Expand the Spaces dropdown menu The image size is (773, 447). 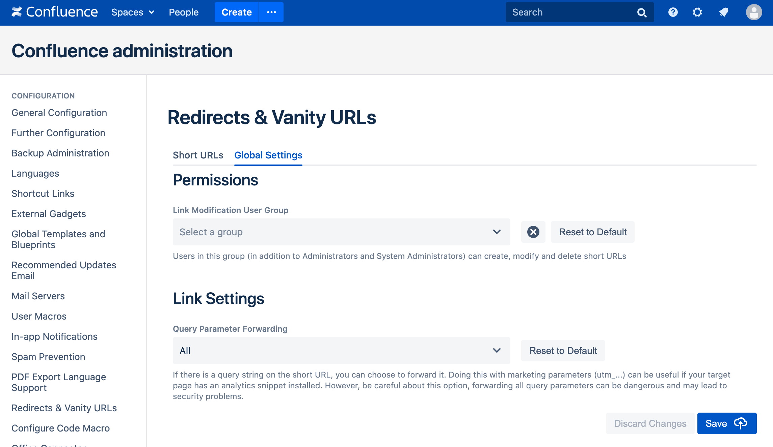point(133,12)
